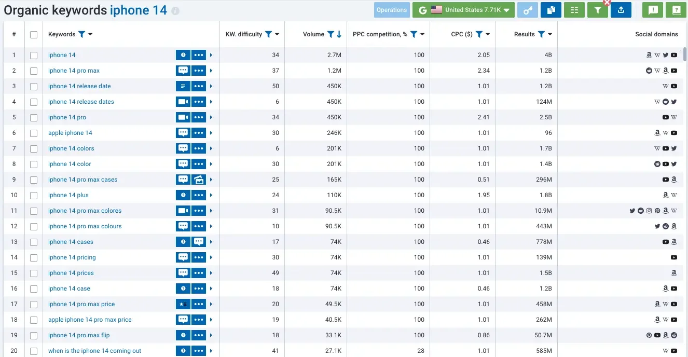Expand the 'iphone 14 case' row arrow
This screenshot has height=357, width=688.
211,289
